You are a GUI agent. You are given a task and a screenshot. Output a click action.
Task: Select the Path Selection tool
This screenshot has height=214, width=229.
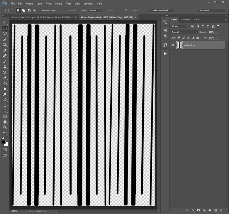click(5, 111)
